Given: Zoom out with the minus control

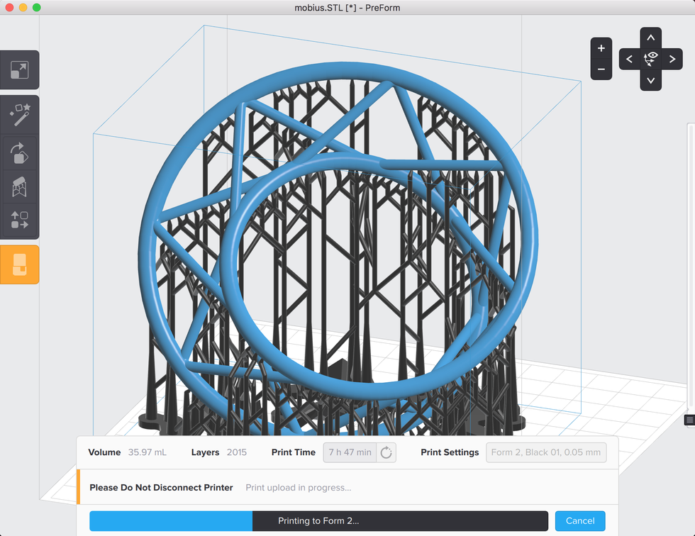Looking at the screenshot, I should pos(601,69).
